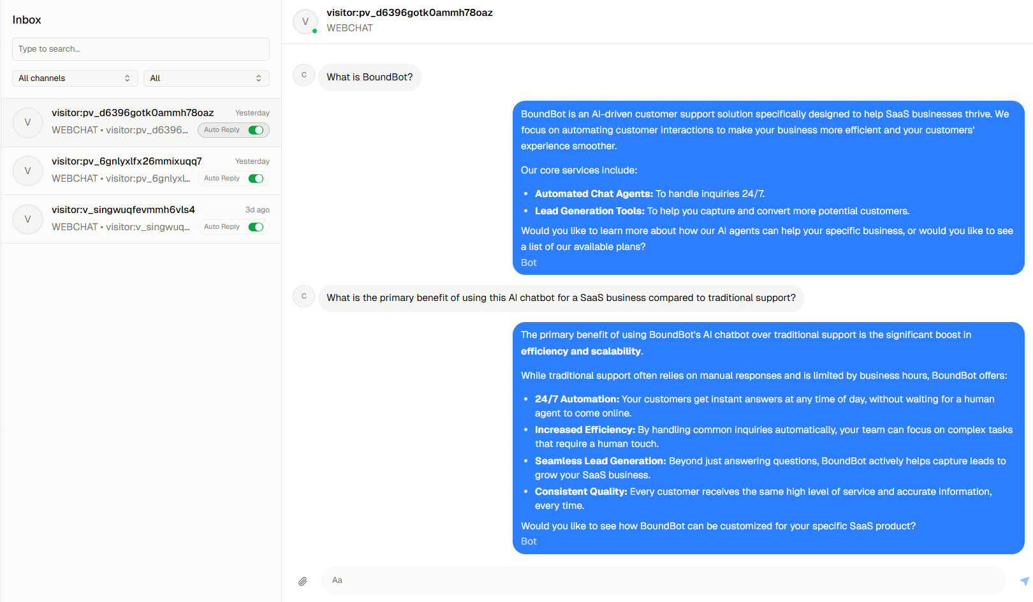This screenshot has width=1033, height=602.
Task: Expand the 'All' filter dropdown
Action: coord(206,78)
